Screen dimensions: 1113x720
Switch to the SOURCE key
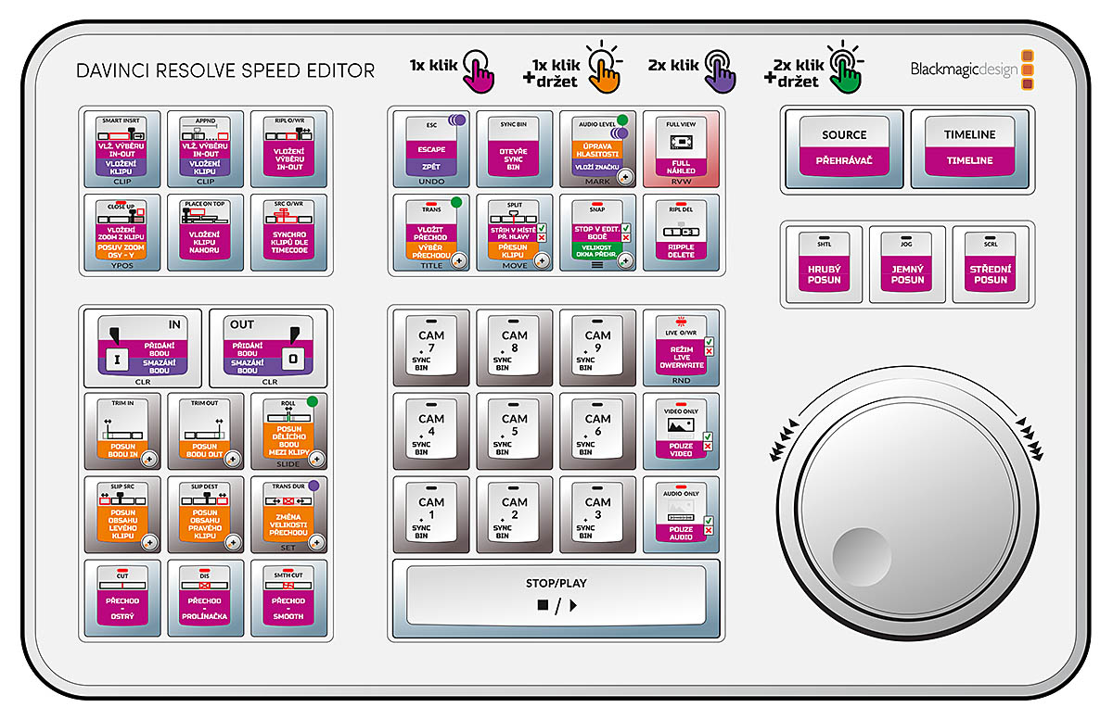844,150
